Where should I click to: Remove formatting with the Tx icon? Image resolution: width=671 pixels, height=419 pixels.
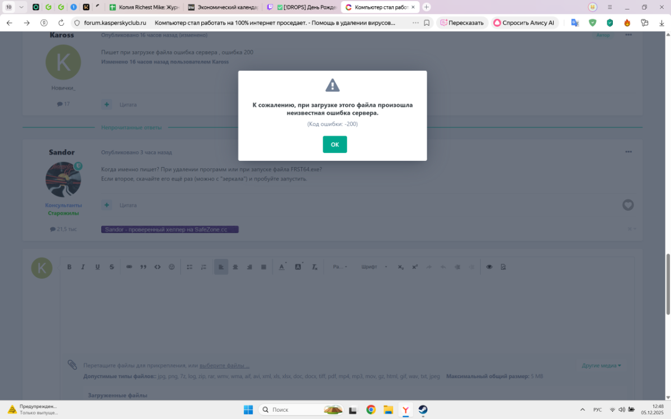314,267
